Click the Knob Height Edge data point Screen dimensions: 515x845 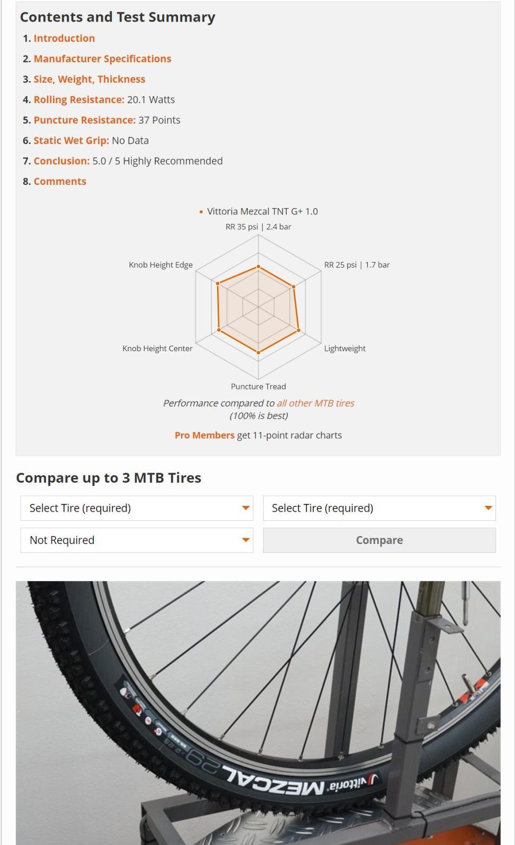(218, 284)
